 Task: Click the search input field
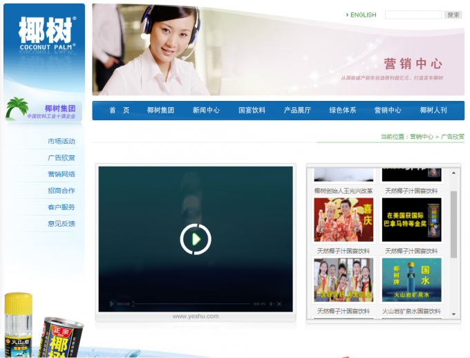tap(413, 15)
